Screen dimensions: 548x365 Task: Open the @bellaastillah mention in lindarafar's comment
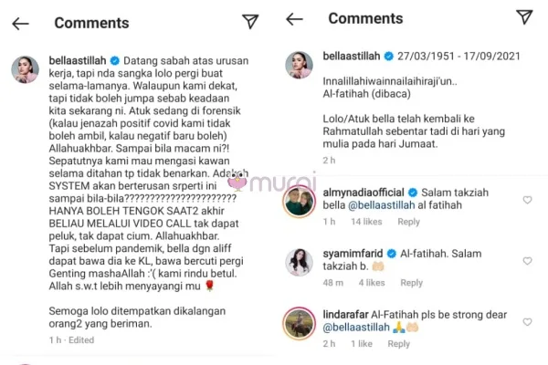[356, 328]
